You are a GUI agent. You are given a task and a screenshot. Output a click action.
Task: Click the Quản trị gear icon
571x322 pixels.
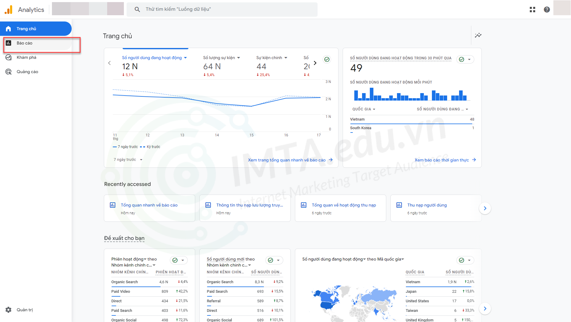pos(8,310)
